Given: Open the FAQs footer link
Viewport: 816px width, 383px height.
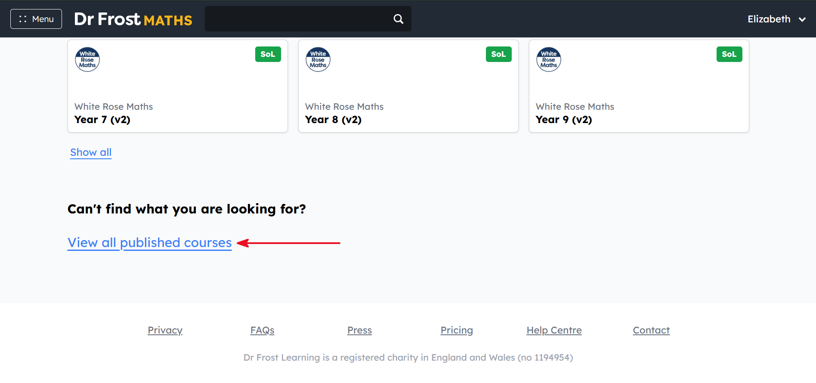Looking at the screenshot, I should [263, 330].
